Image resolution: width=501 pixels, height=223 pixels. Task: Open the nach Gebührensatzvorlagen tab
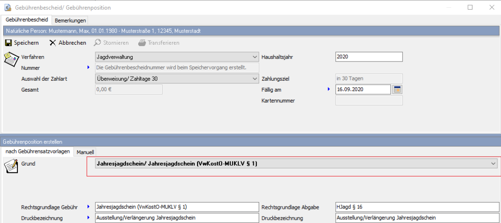click(37, 151)
